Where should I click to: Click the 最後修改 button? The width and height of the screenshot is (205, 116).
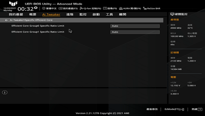click(x=152, y=109)
